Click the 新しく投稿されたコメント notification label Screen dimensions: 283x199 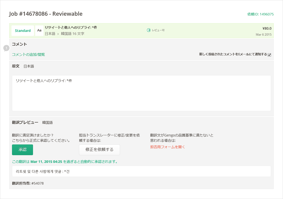233,54
